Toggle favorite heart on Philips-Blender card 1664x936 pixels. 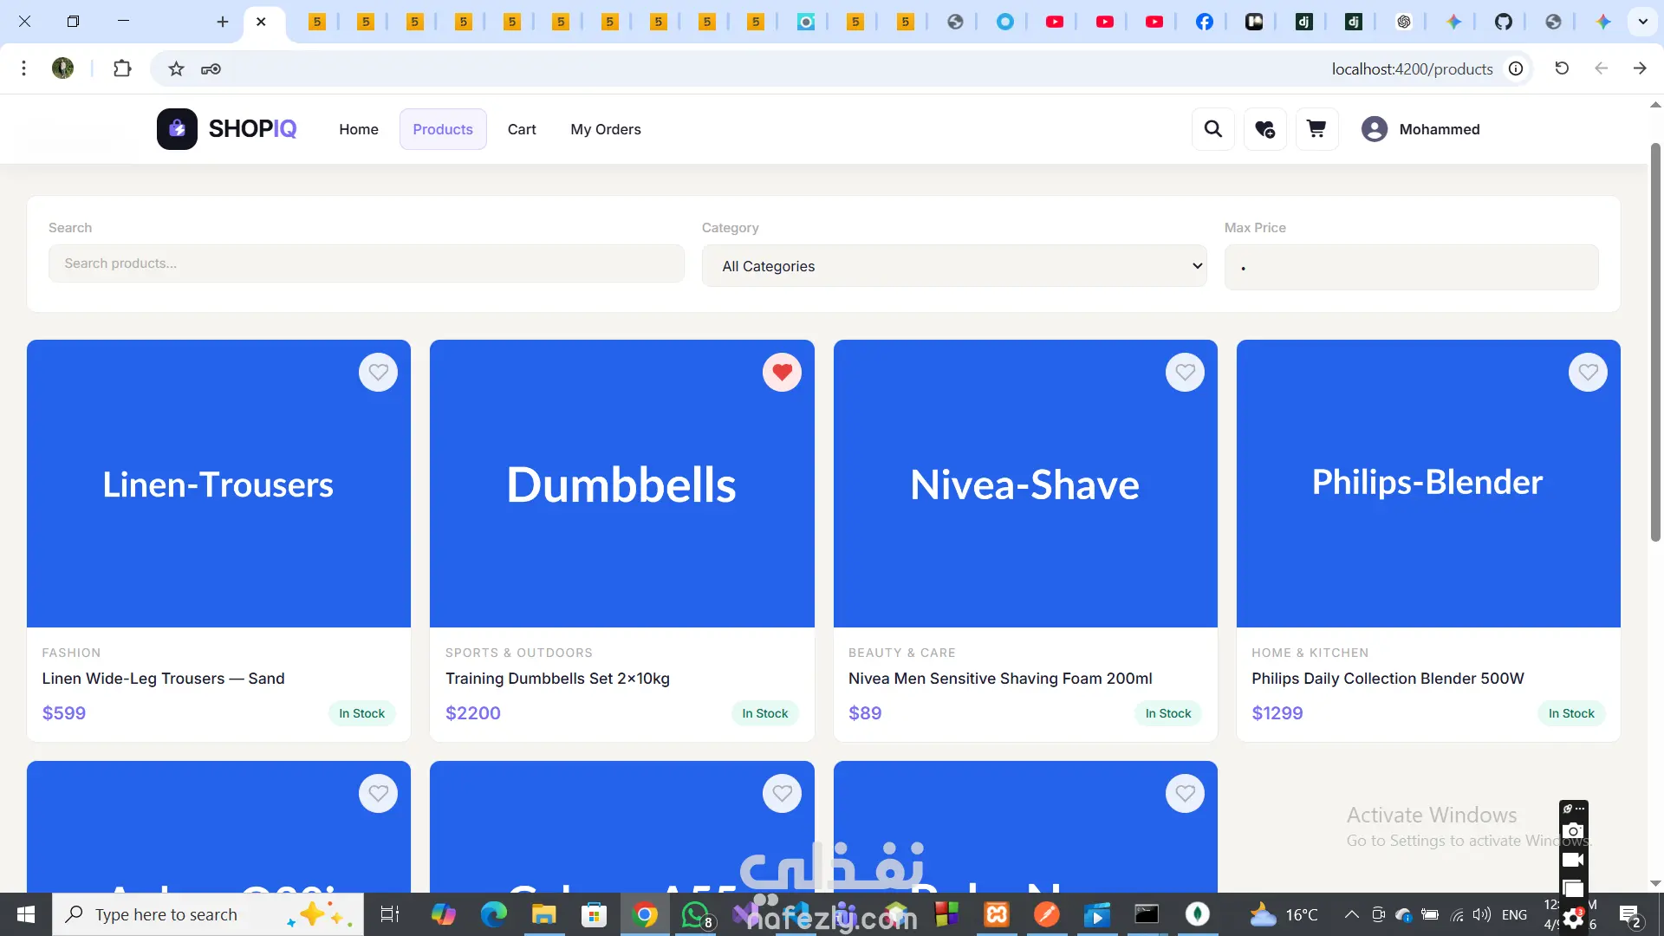(1588, 373)
